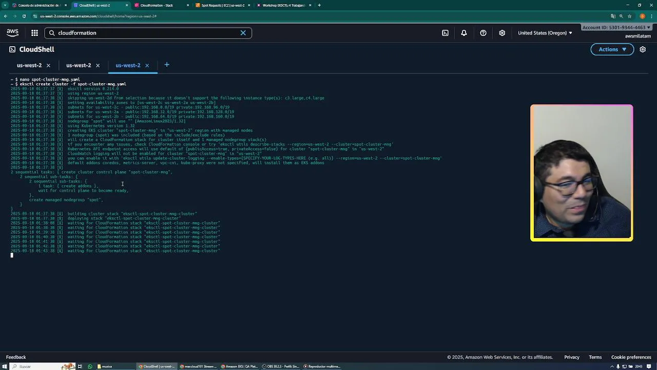Image resolution: width=657 pixels, height=370 pixels.
Task: Open the Terms link
Action: [595, 357]
